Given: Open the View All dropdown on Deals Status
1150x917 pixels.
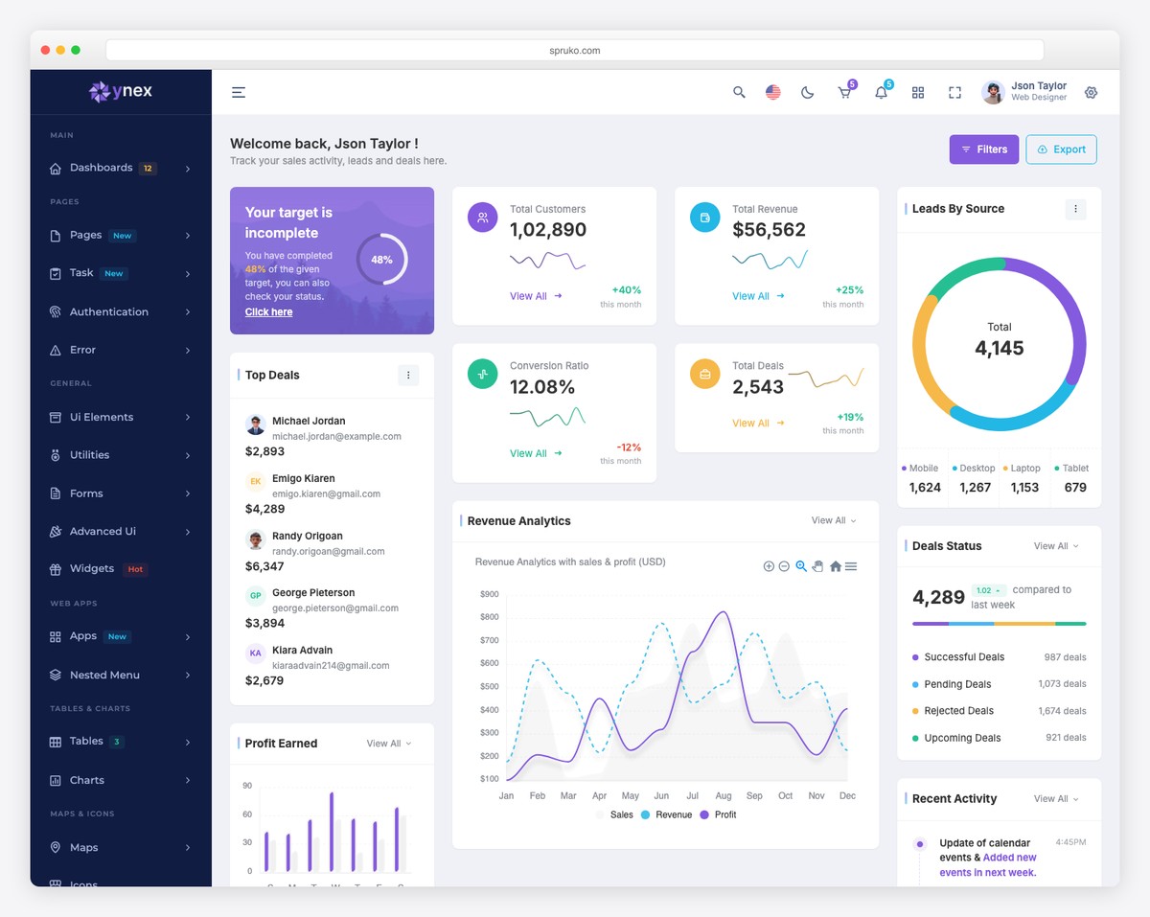Looking at the screenshot, I should click(x=1052, y=545).
